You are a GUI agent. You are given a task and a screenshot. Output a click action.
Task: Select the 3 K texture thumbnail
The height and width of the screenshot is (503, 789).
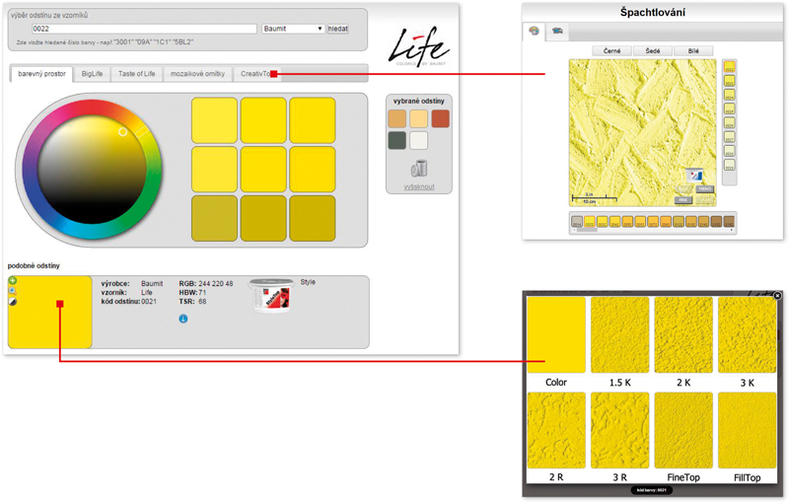(748, 334)
